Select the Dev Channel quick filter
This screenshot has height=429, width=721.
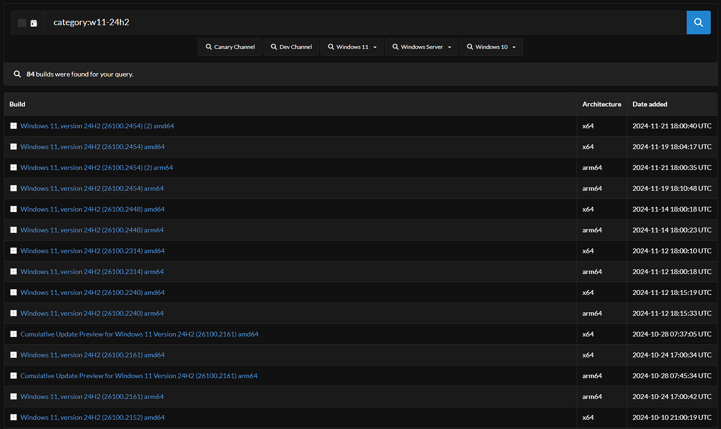291,47
